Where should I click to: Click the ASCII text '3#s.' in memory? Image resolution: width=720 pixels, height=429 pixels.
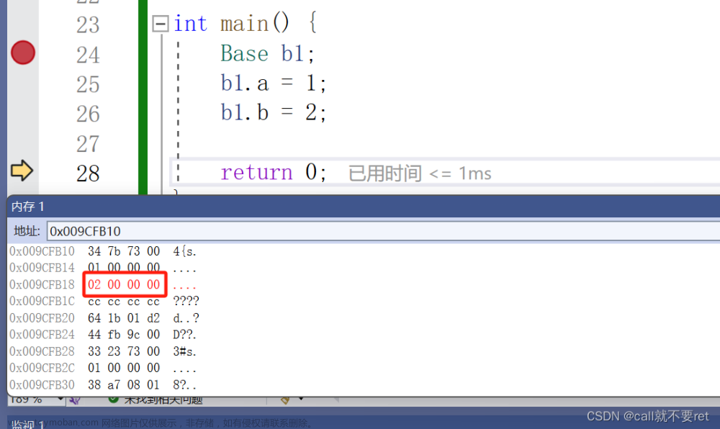184,351
